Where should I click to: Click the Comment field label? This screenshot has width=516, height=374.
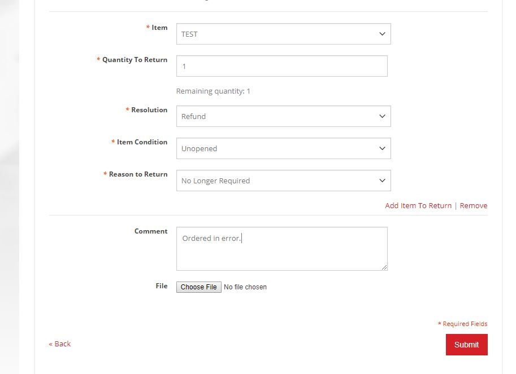[151, 231]
